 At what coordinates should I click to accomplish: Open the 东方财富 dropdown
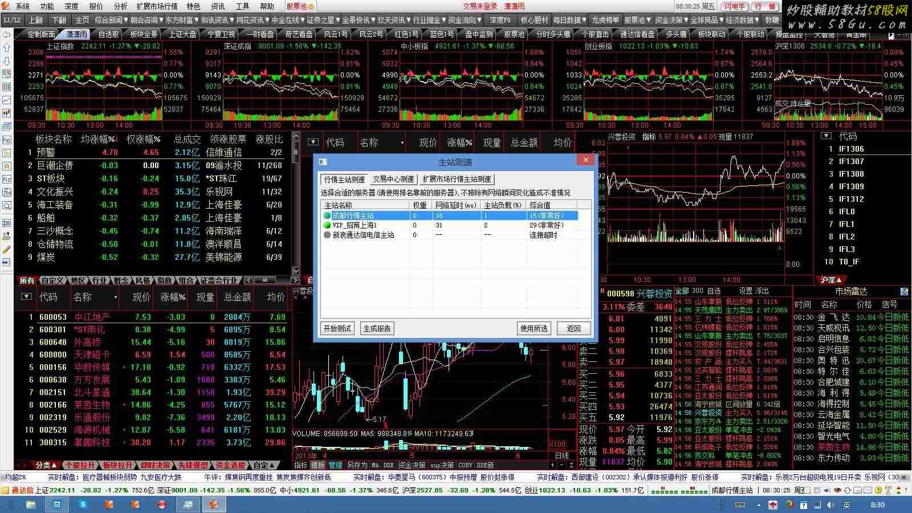click(x=182, y=20)
